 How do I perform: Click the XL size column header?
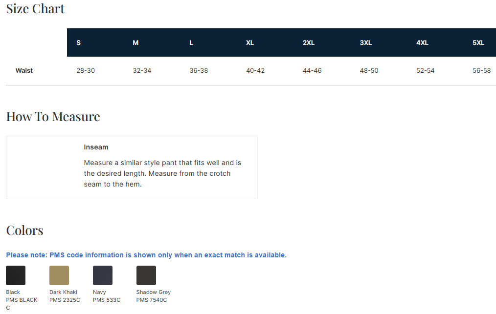(x=250, y=42)
